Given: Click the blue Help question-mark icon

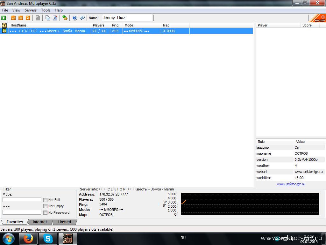Looking at the screenshot, I should tap(75, 18).
